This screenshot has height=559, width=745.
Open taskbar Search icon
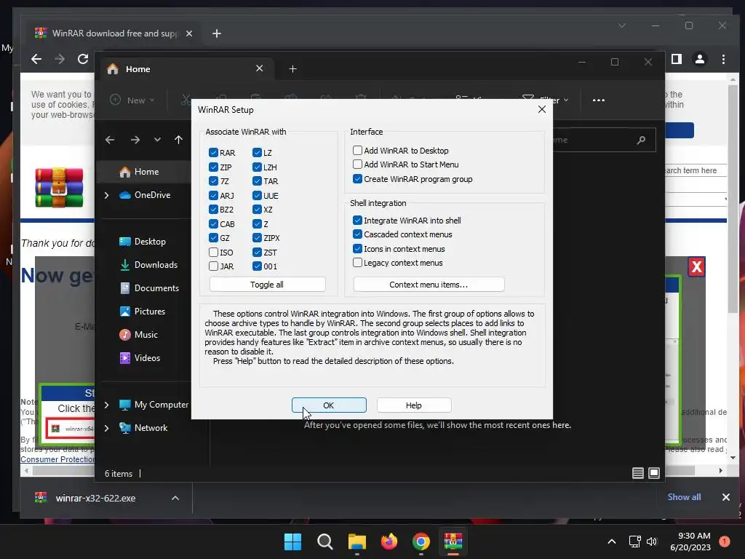pos(325,542)
